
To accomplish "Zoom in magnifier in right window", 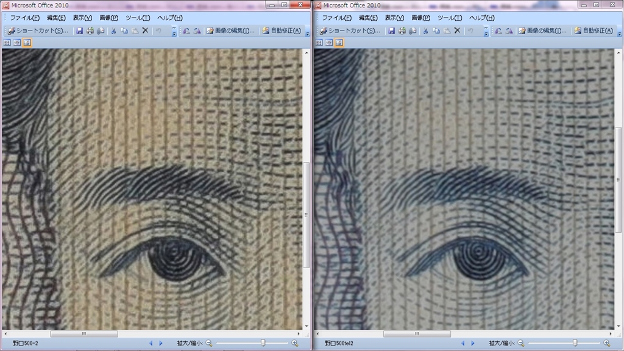I will 607,343.
